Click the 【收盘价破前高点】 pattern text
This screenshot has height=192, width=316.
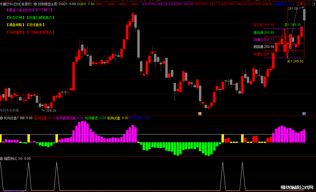[x=41, y=18]
